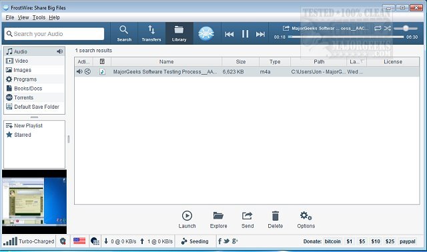The image size is (427, 252).
Task: Open the Help menu
Action: coord(54,17)
